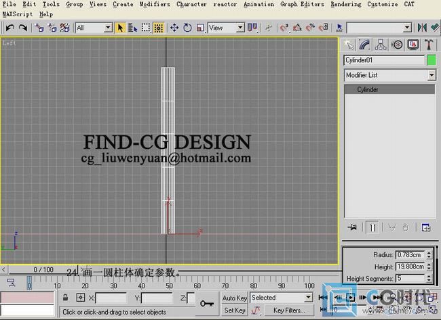Click the time slider 0 / 100 handle
This screenshot has height=320, width=441.
pyautogui.click(x=43, y=270)
